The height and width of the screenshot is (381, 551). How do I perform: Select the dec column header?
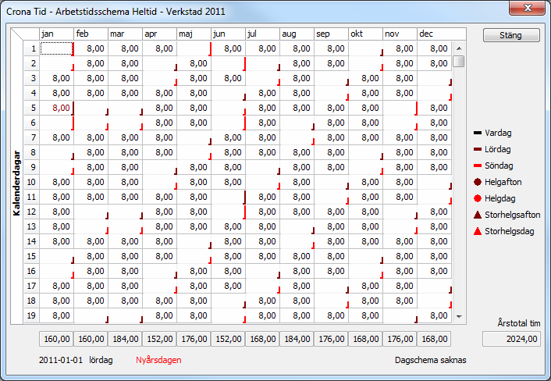[442, 34]
